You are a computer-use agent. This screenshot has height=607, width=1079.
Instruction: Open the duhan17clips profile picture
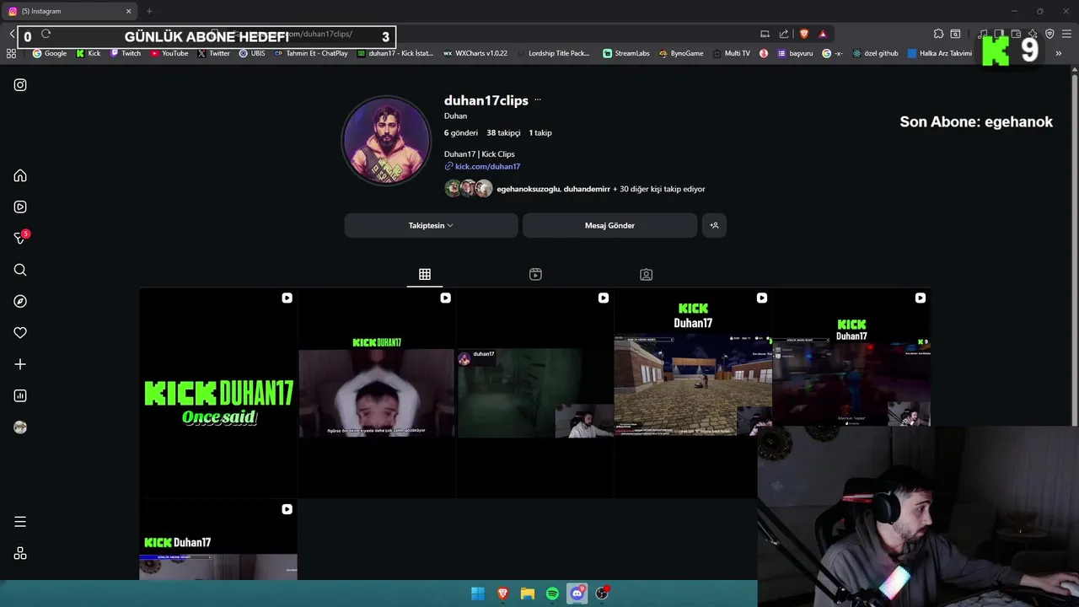point(386,140)
